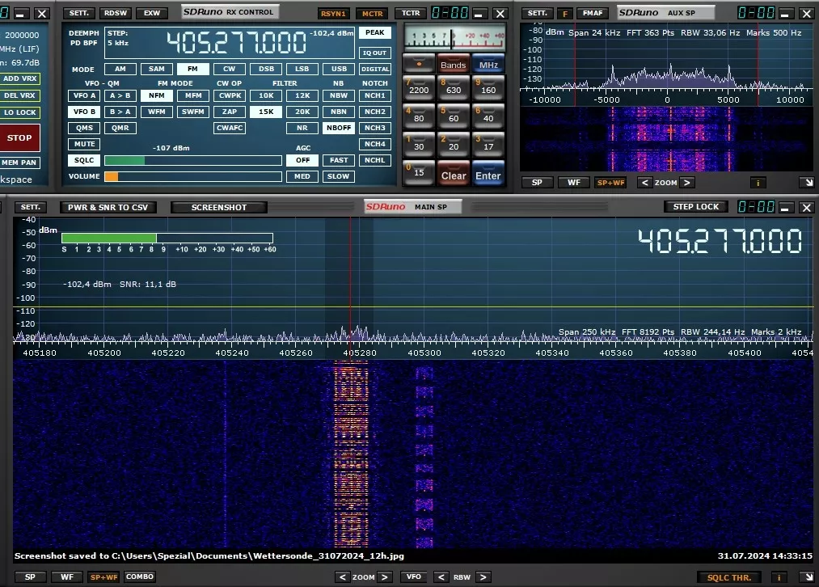This screenshot has width=819, height=587.
Task: Click the RX Control frequency display
Action: click(237, 42)
